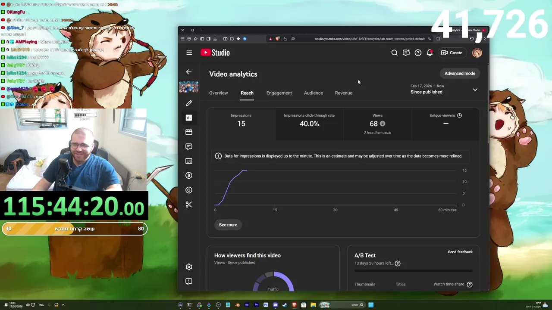Select the Analytics bar chart sidebar icon
This screenshot has height=310, width=552.
189,118
